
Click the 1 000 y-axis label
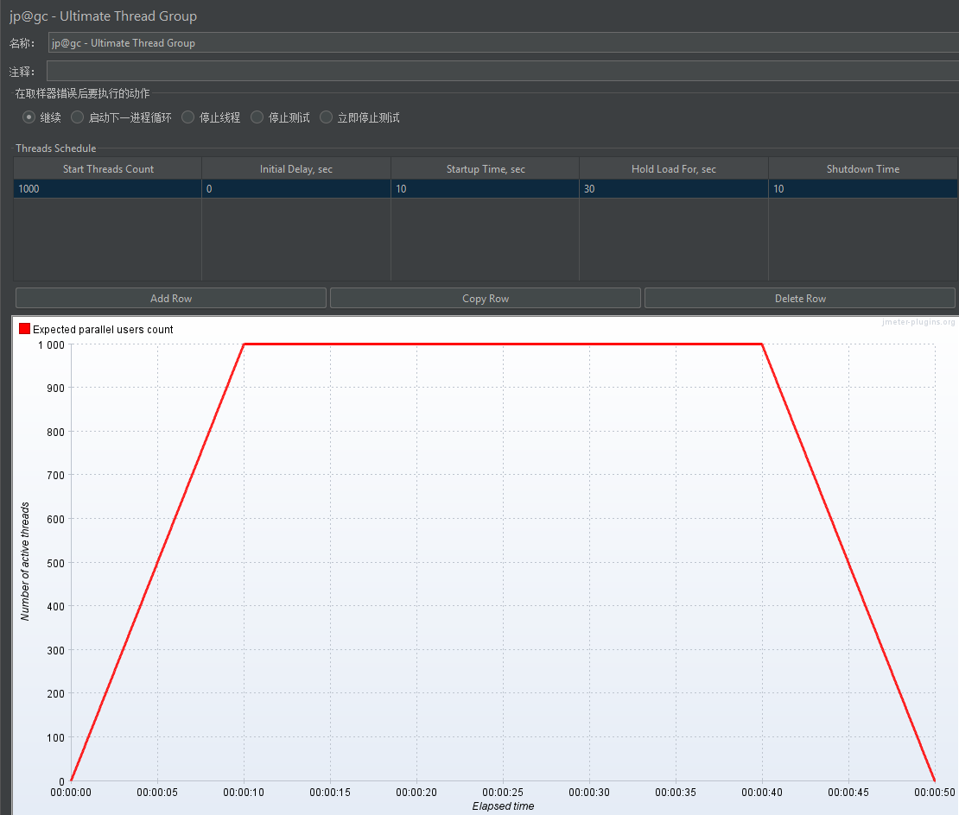pos(51,345)
